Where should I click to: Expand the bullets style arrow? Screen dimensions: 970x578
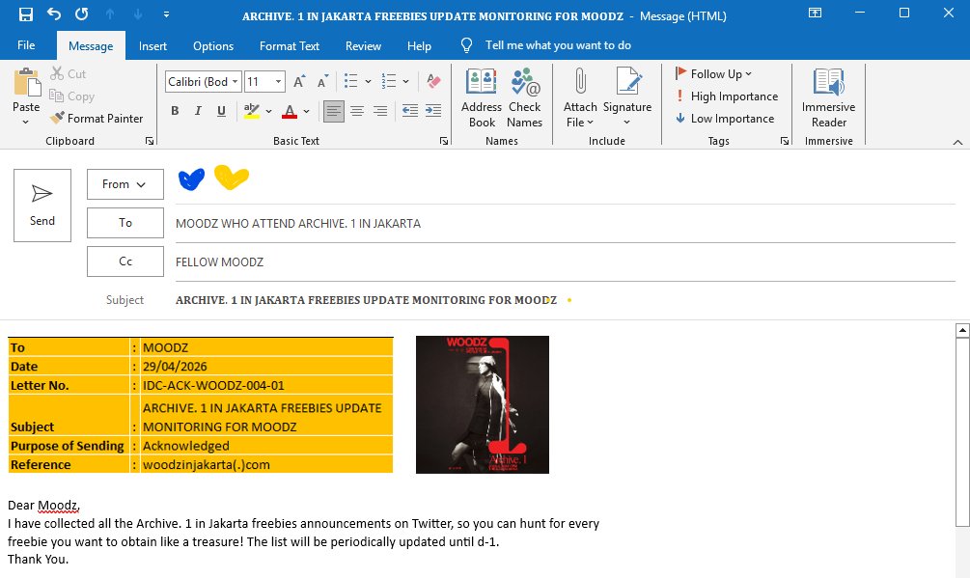[368, 81]
